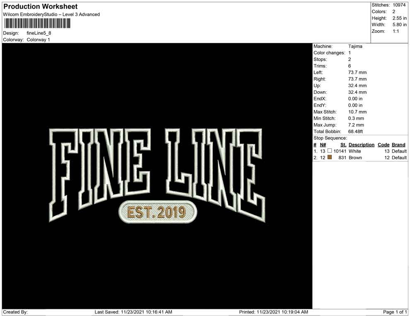
Task: Click the Total Bobbin value
Action: tap(355, 131)
